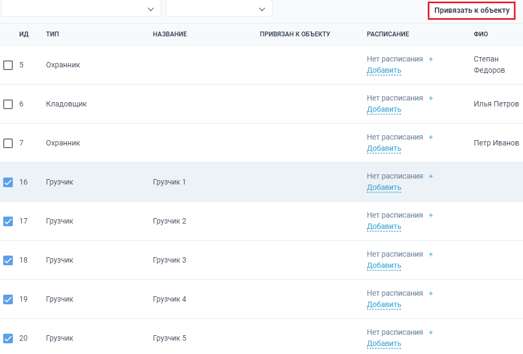
Task: Uncheck the checkbox for Грузчик 3
Action: tap(8, 260)
